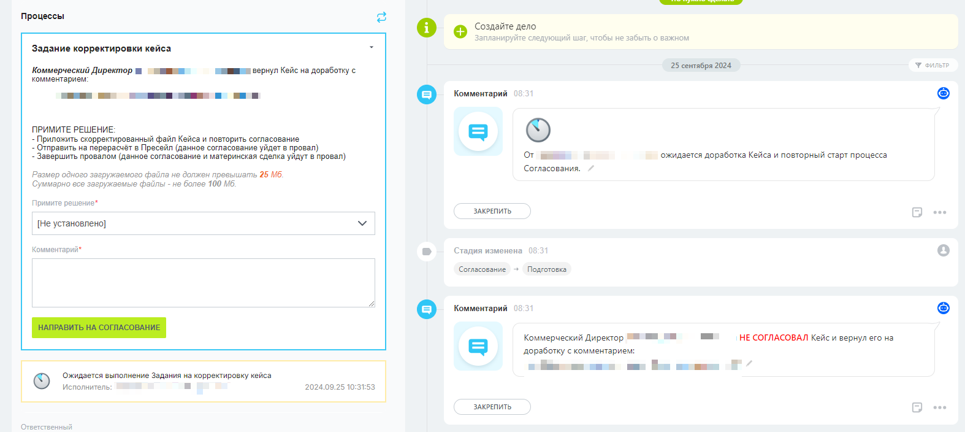Click 'НЕ СОГЛАСОВАЛ' red text

click(x=774, y=337)
